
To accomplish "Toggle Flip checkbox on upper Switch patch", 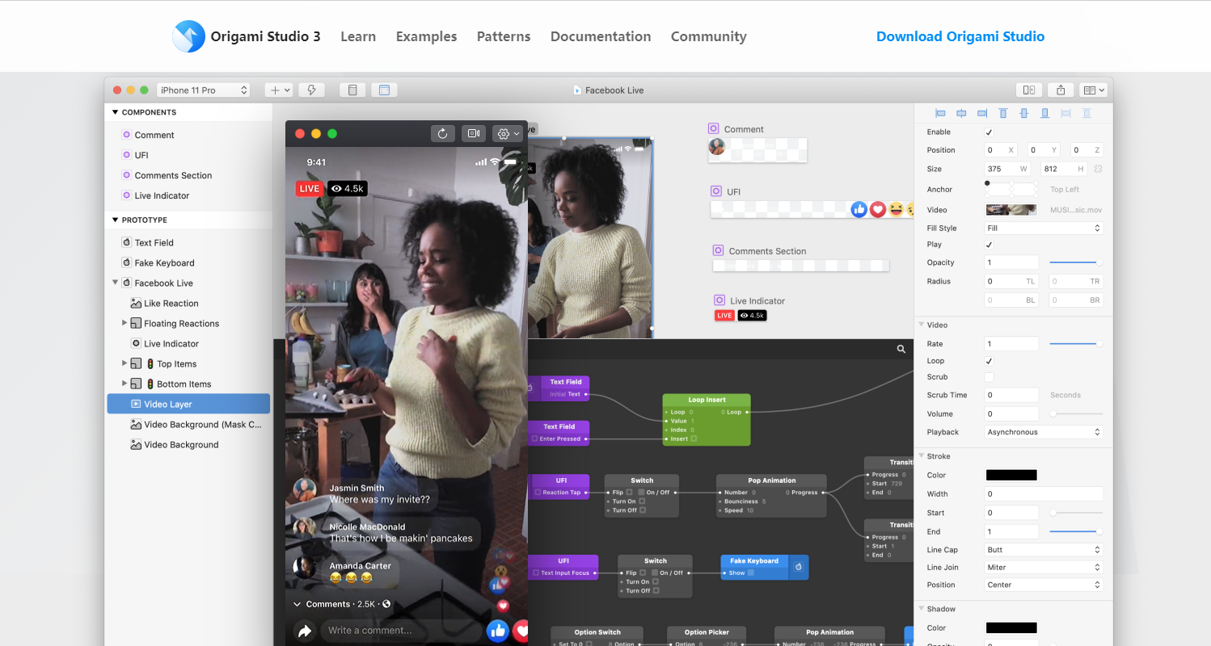I will click(x=629, y=493).
